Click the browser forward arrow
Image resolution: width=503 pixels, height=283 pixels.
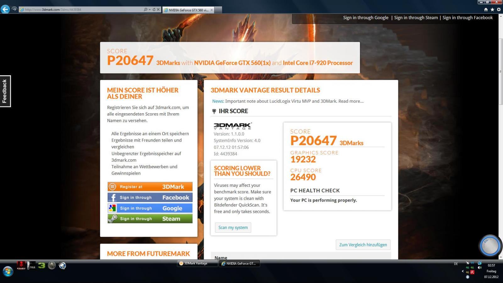click(14, 9)
